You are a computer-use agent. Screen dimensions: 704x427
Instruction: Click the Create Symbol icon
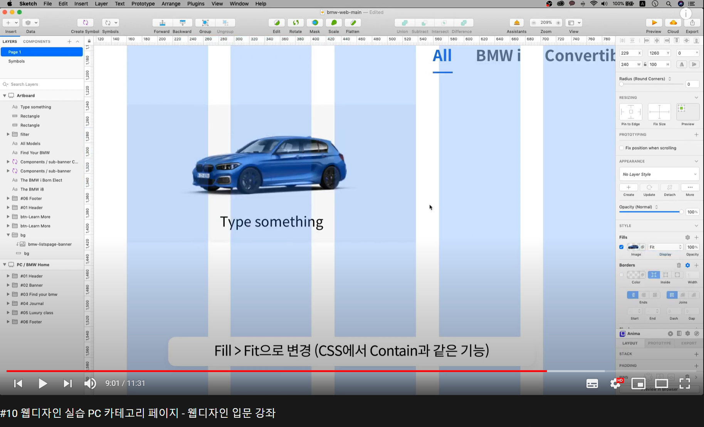click(x=85, y=23)
